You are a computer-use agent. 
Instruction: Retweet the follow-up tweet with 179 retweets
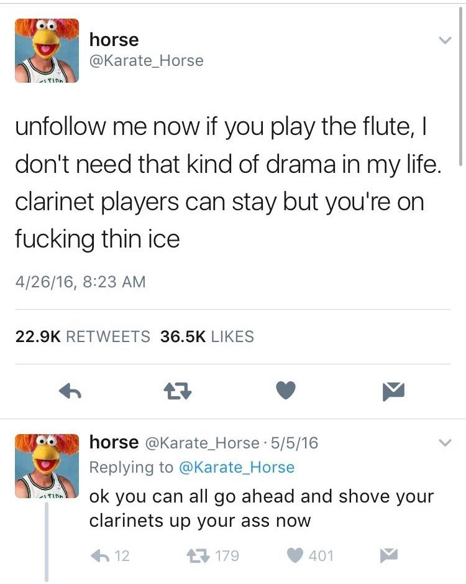point(212,555)
